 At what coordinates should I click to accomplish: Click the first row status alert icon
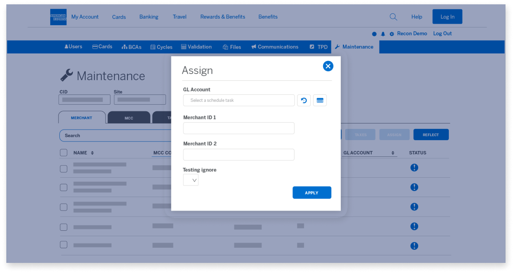click(414, 168)
